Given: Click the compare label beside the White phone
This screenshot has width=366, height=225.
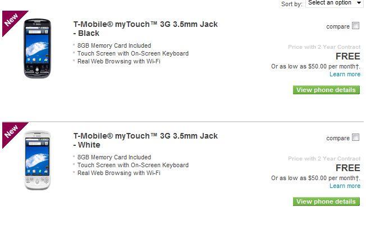Looking at the screenshot, I should [x=337, y=138].
